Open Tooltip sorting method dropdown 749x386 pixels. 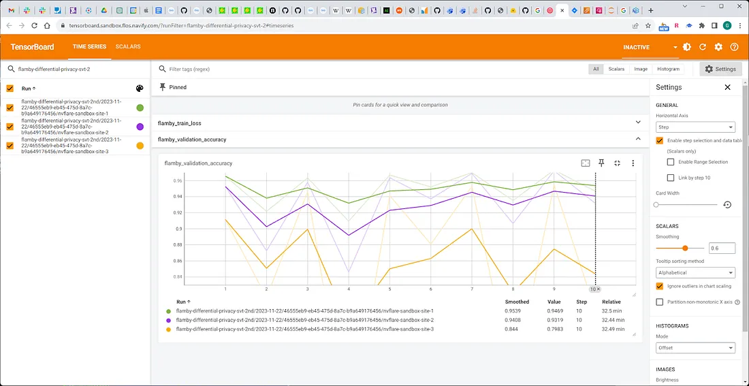coord(695,273)
